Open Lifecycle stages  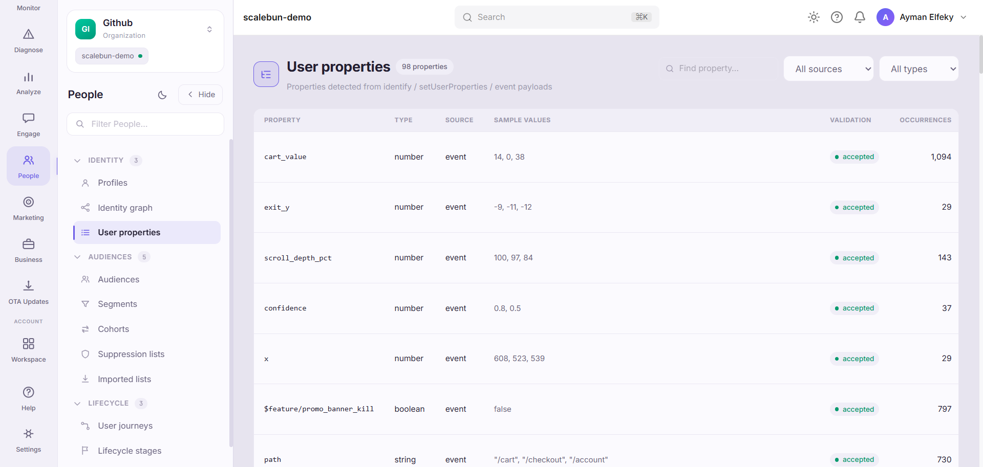147,451
